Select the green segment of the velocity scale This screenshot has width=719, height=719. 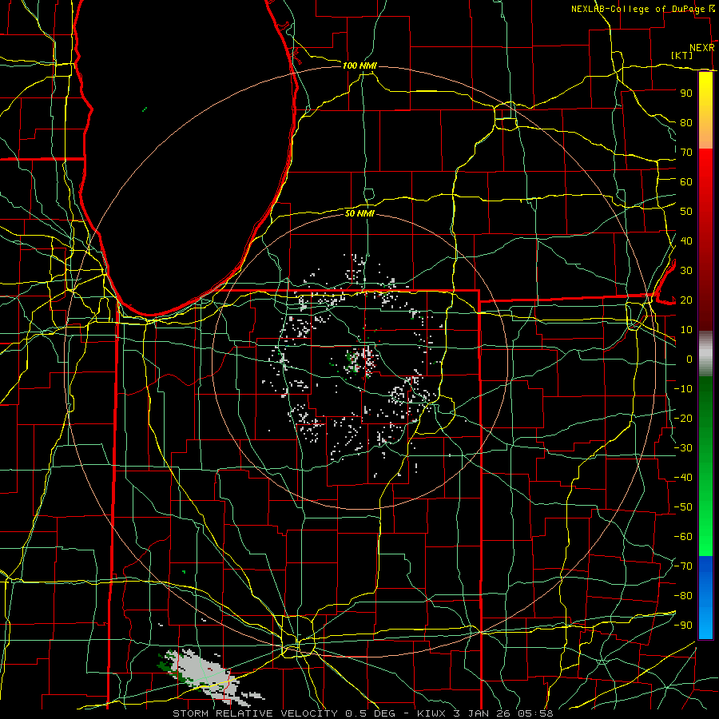tap(705, 466)
